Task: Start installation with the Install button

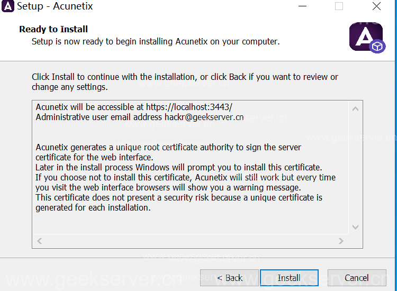Action: tap(289, 278)
